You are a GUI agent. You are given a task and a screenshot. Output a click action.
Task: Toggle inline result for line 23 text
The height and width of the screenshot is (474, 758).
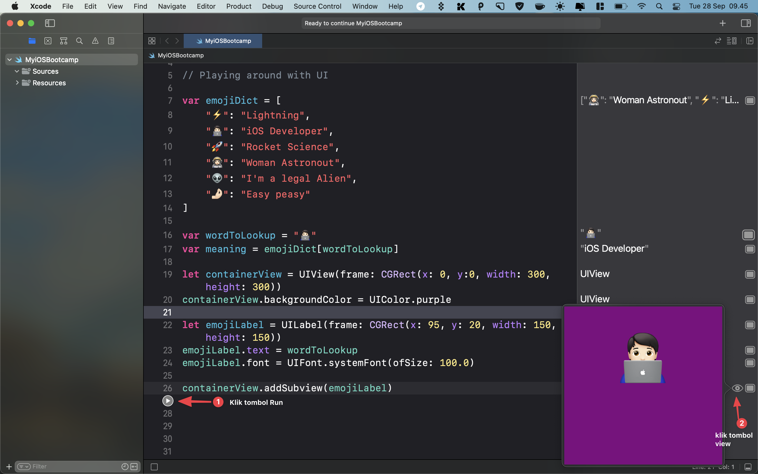(x=750, y=350)
